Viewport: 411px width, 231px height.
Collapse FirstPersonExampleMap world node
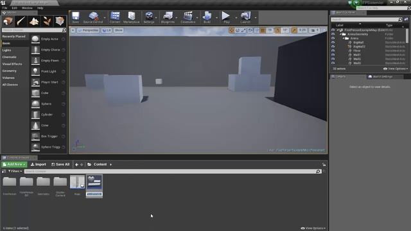[x=338, y=30]
